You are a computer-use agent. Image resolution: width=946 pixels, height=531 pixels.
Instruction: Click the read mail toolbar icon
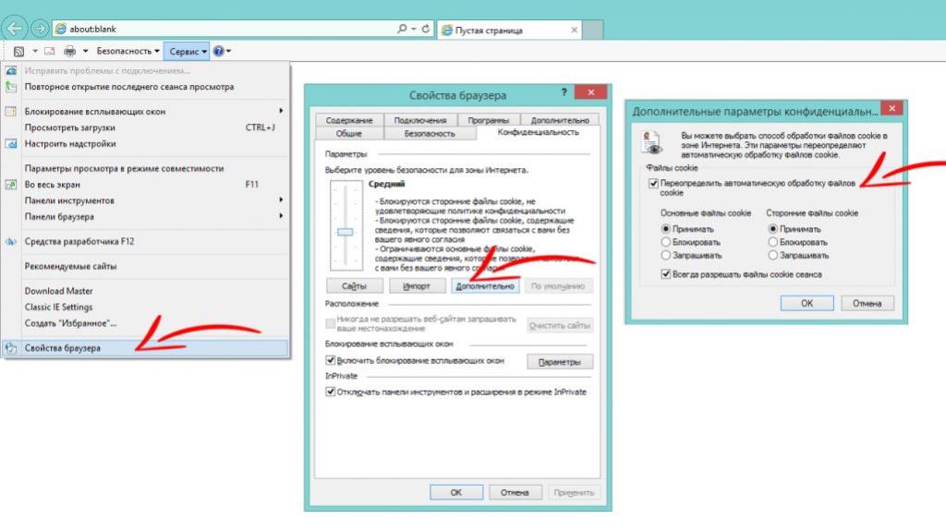pyautogui.click(x=50, y=52)
